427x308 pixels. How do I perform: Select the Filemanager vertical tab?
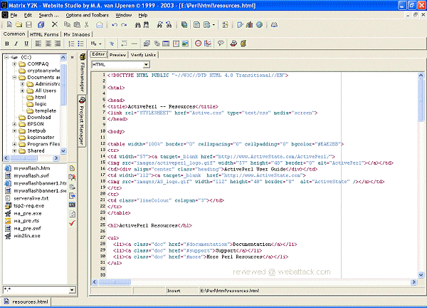82,73
